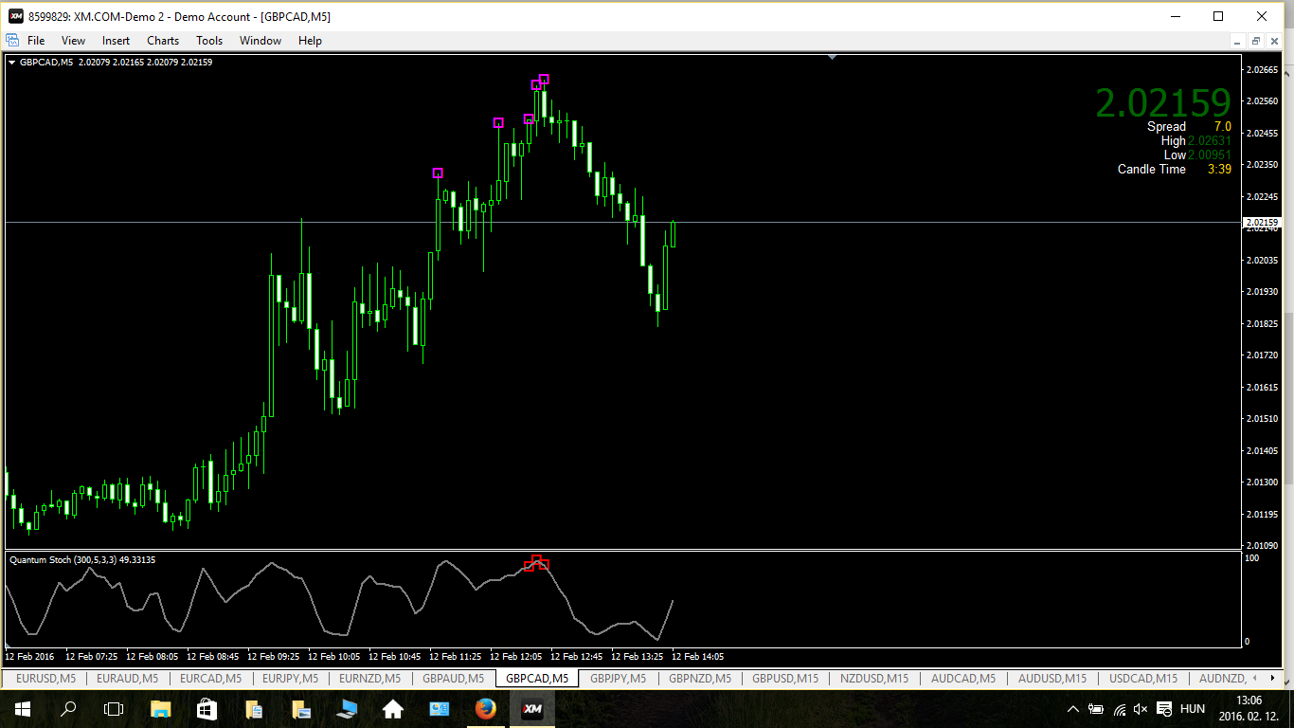This screenshot has height=728, width=1294.
Task: Open the Help menu
Action: (310, 41)
